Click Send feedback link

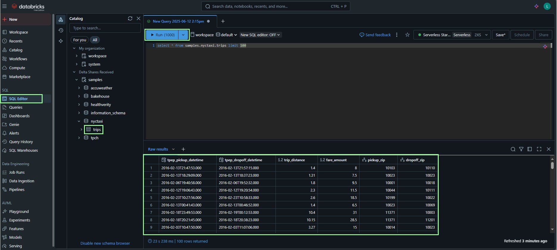375,35
